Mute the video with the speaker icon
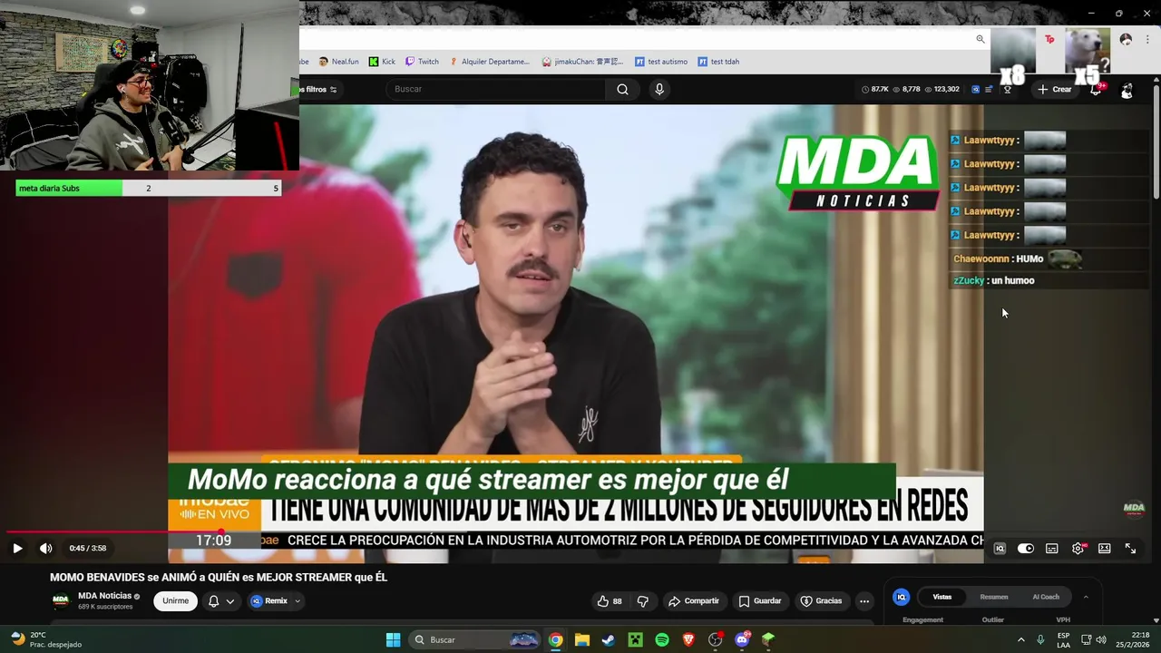 click(x=45, y=548)
